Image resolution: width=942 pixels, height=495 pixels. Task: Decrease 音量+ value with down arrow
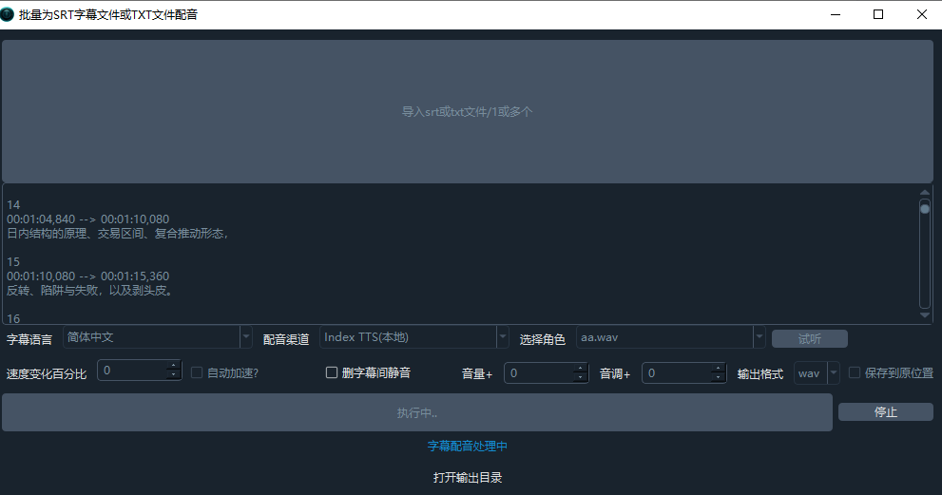pos(581,377)
